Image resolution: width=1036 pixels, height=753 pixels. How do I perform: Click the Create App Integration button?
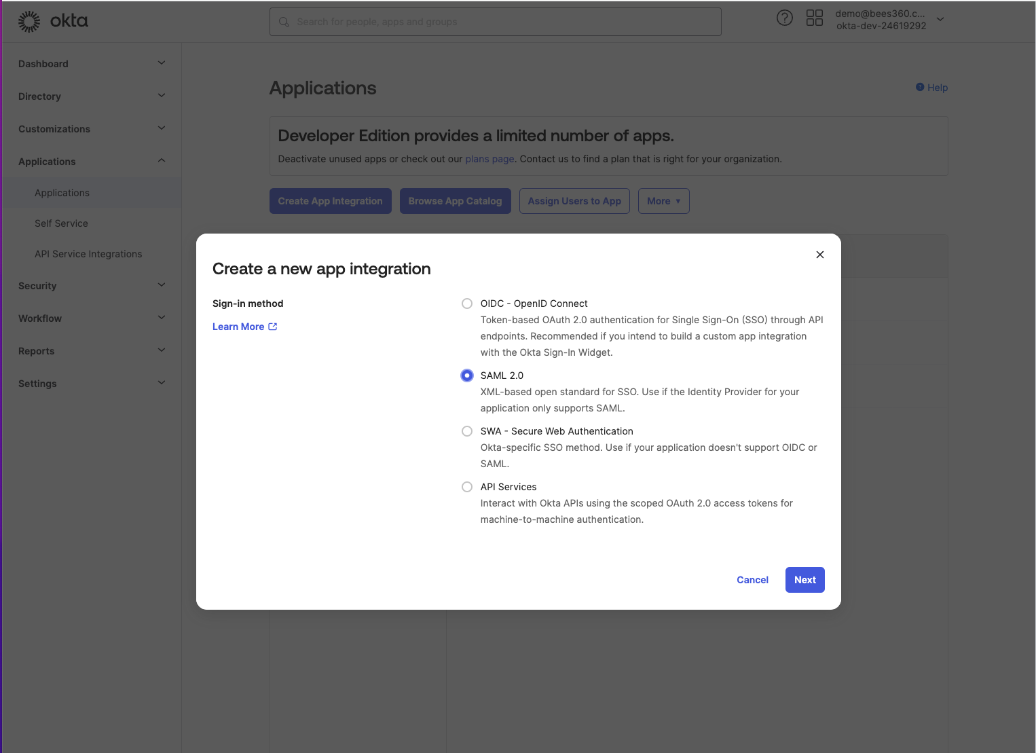331,201
